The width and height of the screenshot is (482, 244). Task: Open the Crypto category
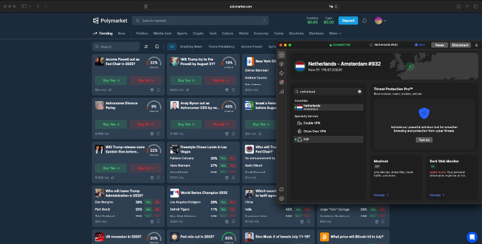[198, 33]
